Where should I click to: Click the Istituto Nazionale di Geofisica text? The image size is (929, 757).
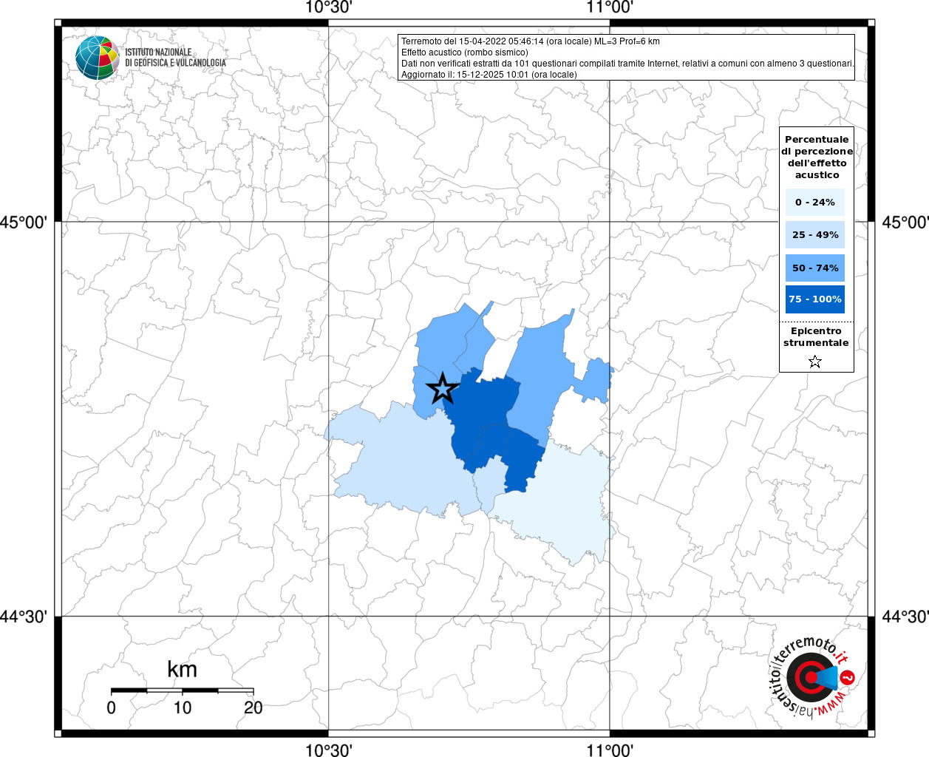click(175, 58)
